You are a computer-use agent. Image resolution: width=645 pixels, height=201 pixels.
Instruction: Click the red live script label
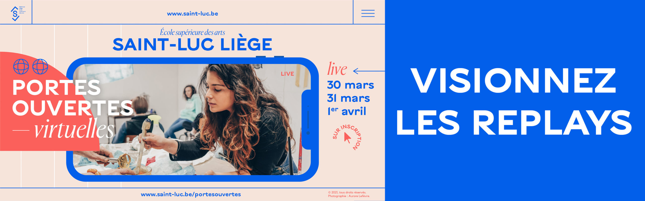tap(337, 69)
